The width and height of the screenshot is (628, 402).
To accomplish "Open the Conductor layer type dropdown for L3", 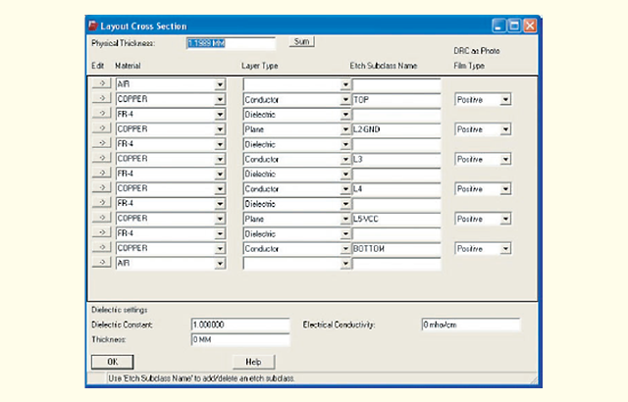I will [345, 159].
